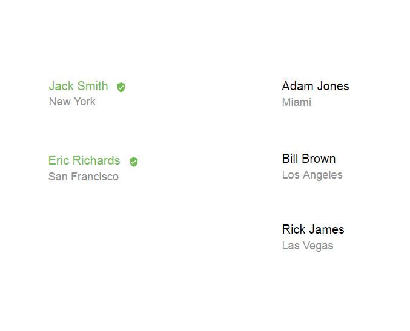Click the Las Vegas location text
The image size is (410, 331).
(307, 246)
